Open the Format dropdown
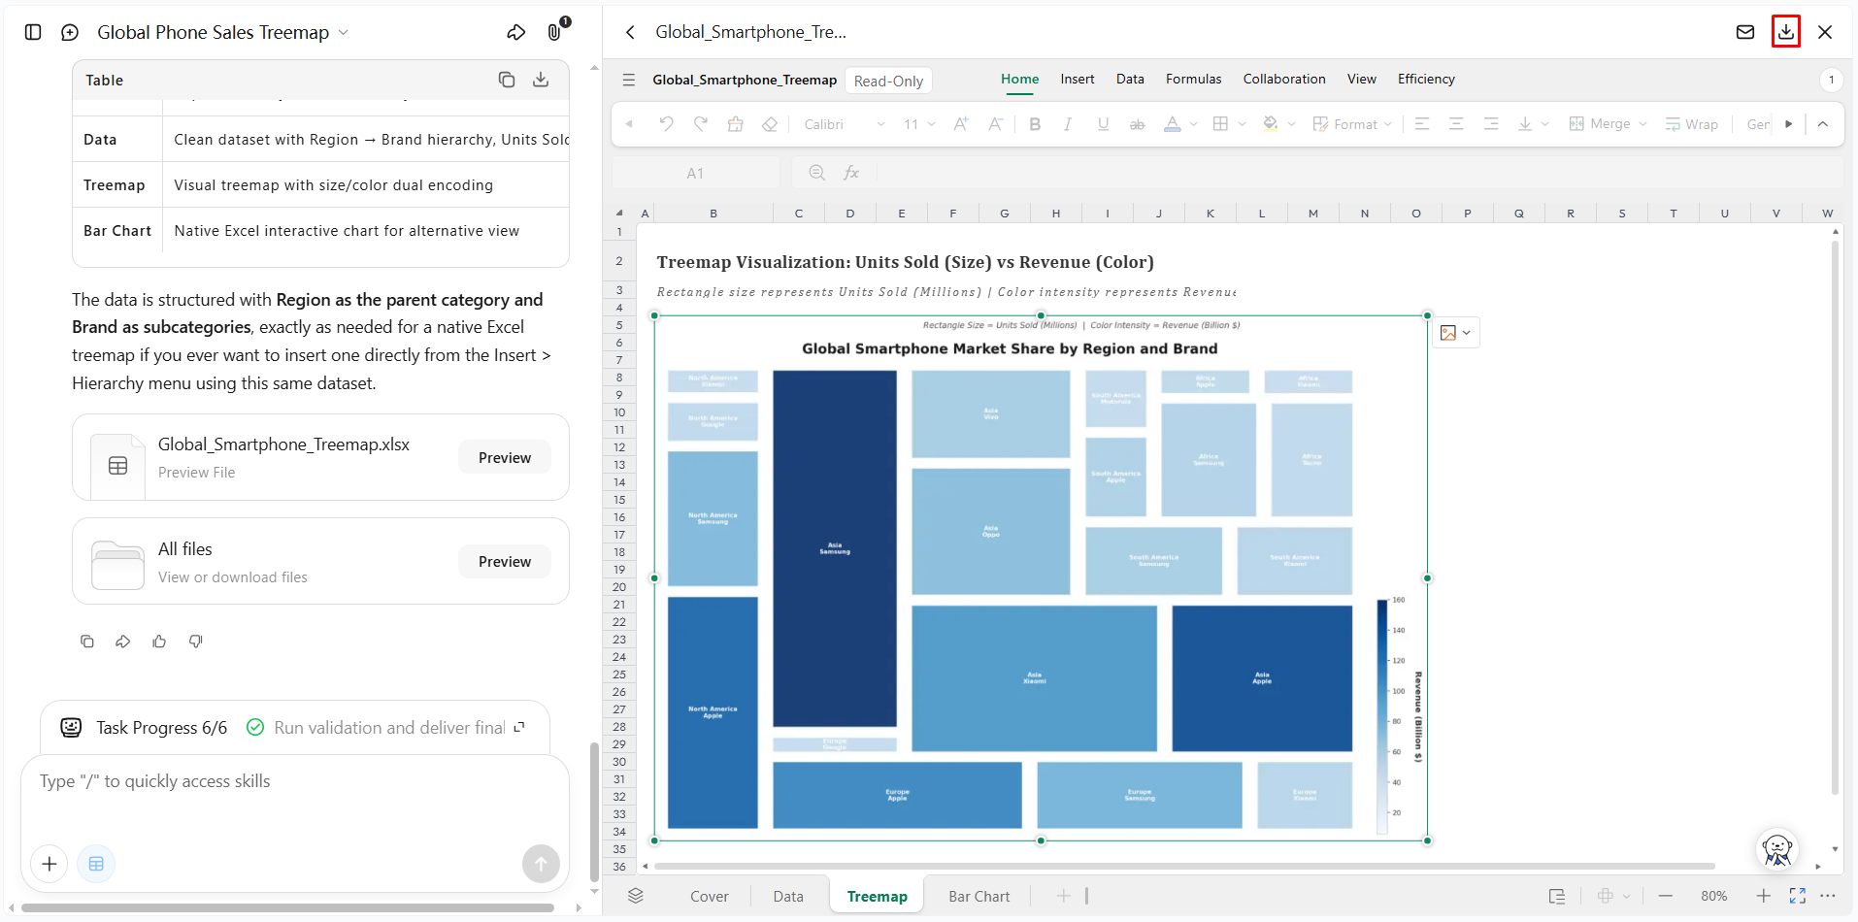Screen dimensions: 1858x922 pyautogui.click(x=1352, y=124)
